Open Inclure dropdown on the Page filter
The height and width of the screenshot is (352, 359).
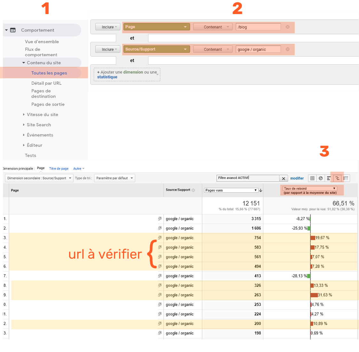pyautogui.click(x=108, y=27)
